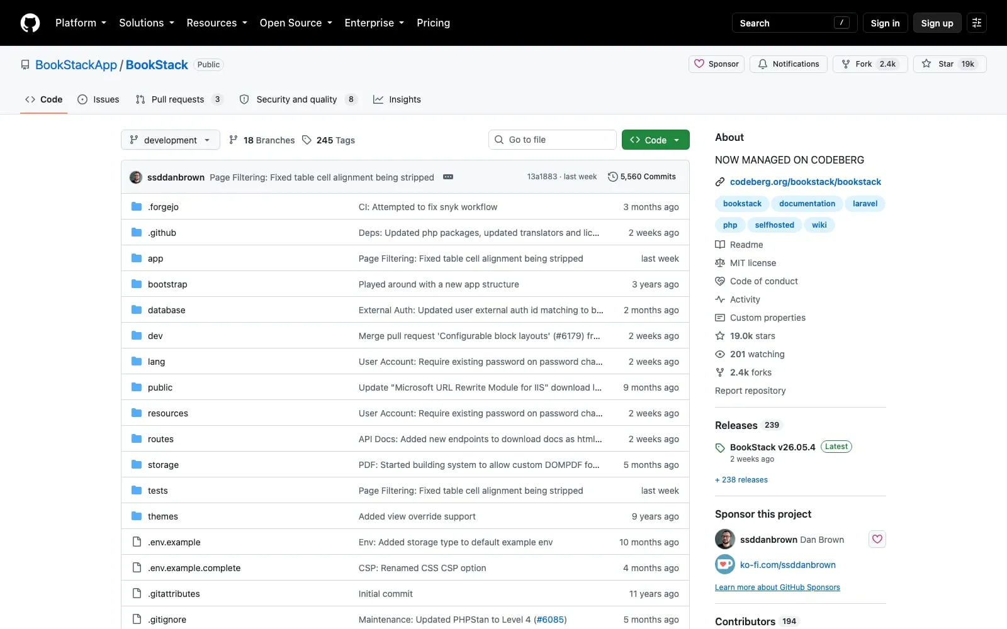
Task: Open the #6085 pull request link
Action: [x=550, y=620]
